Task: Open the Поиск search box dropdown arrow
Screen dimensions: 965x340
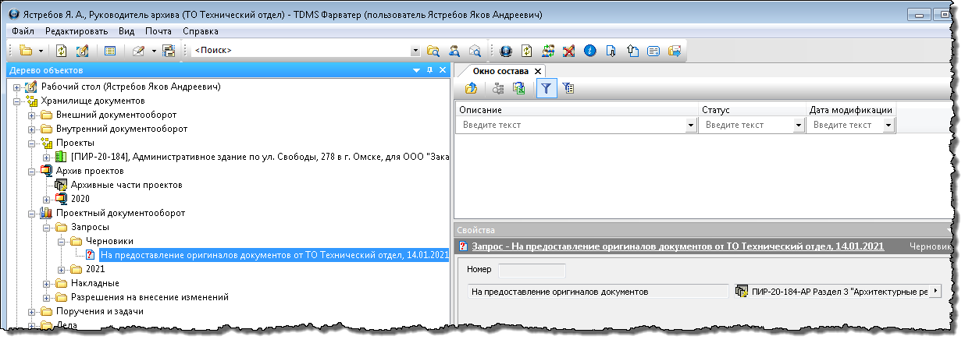Action: pos(415,51)
